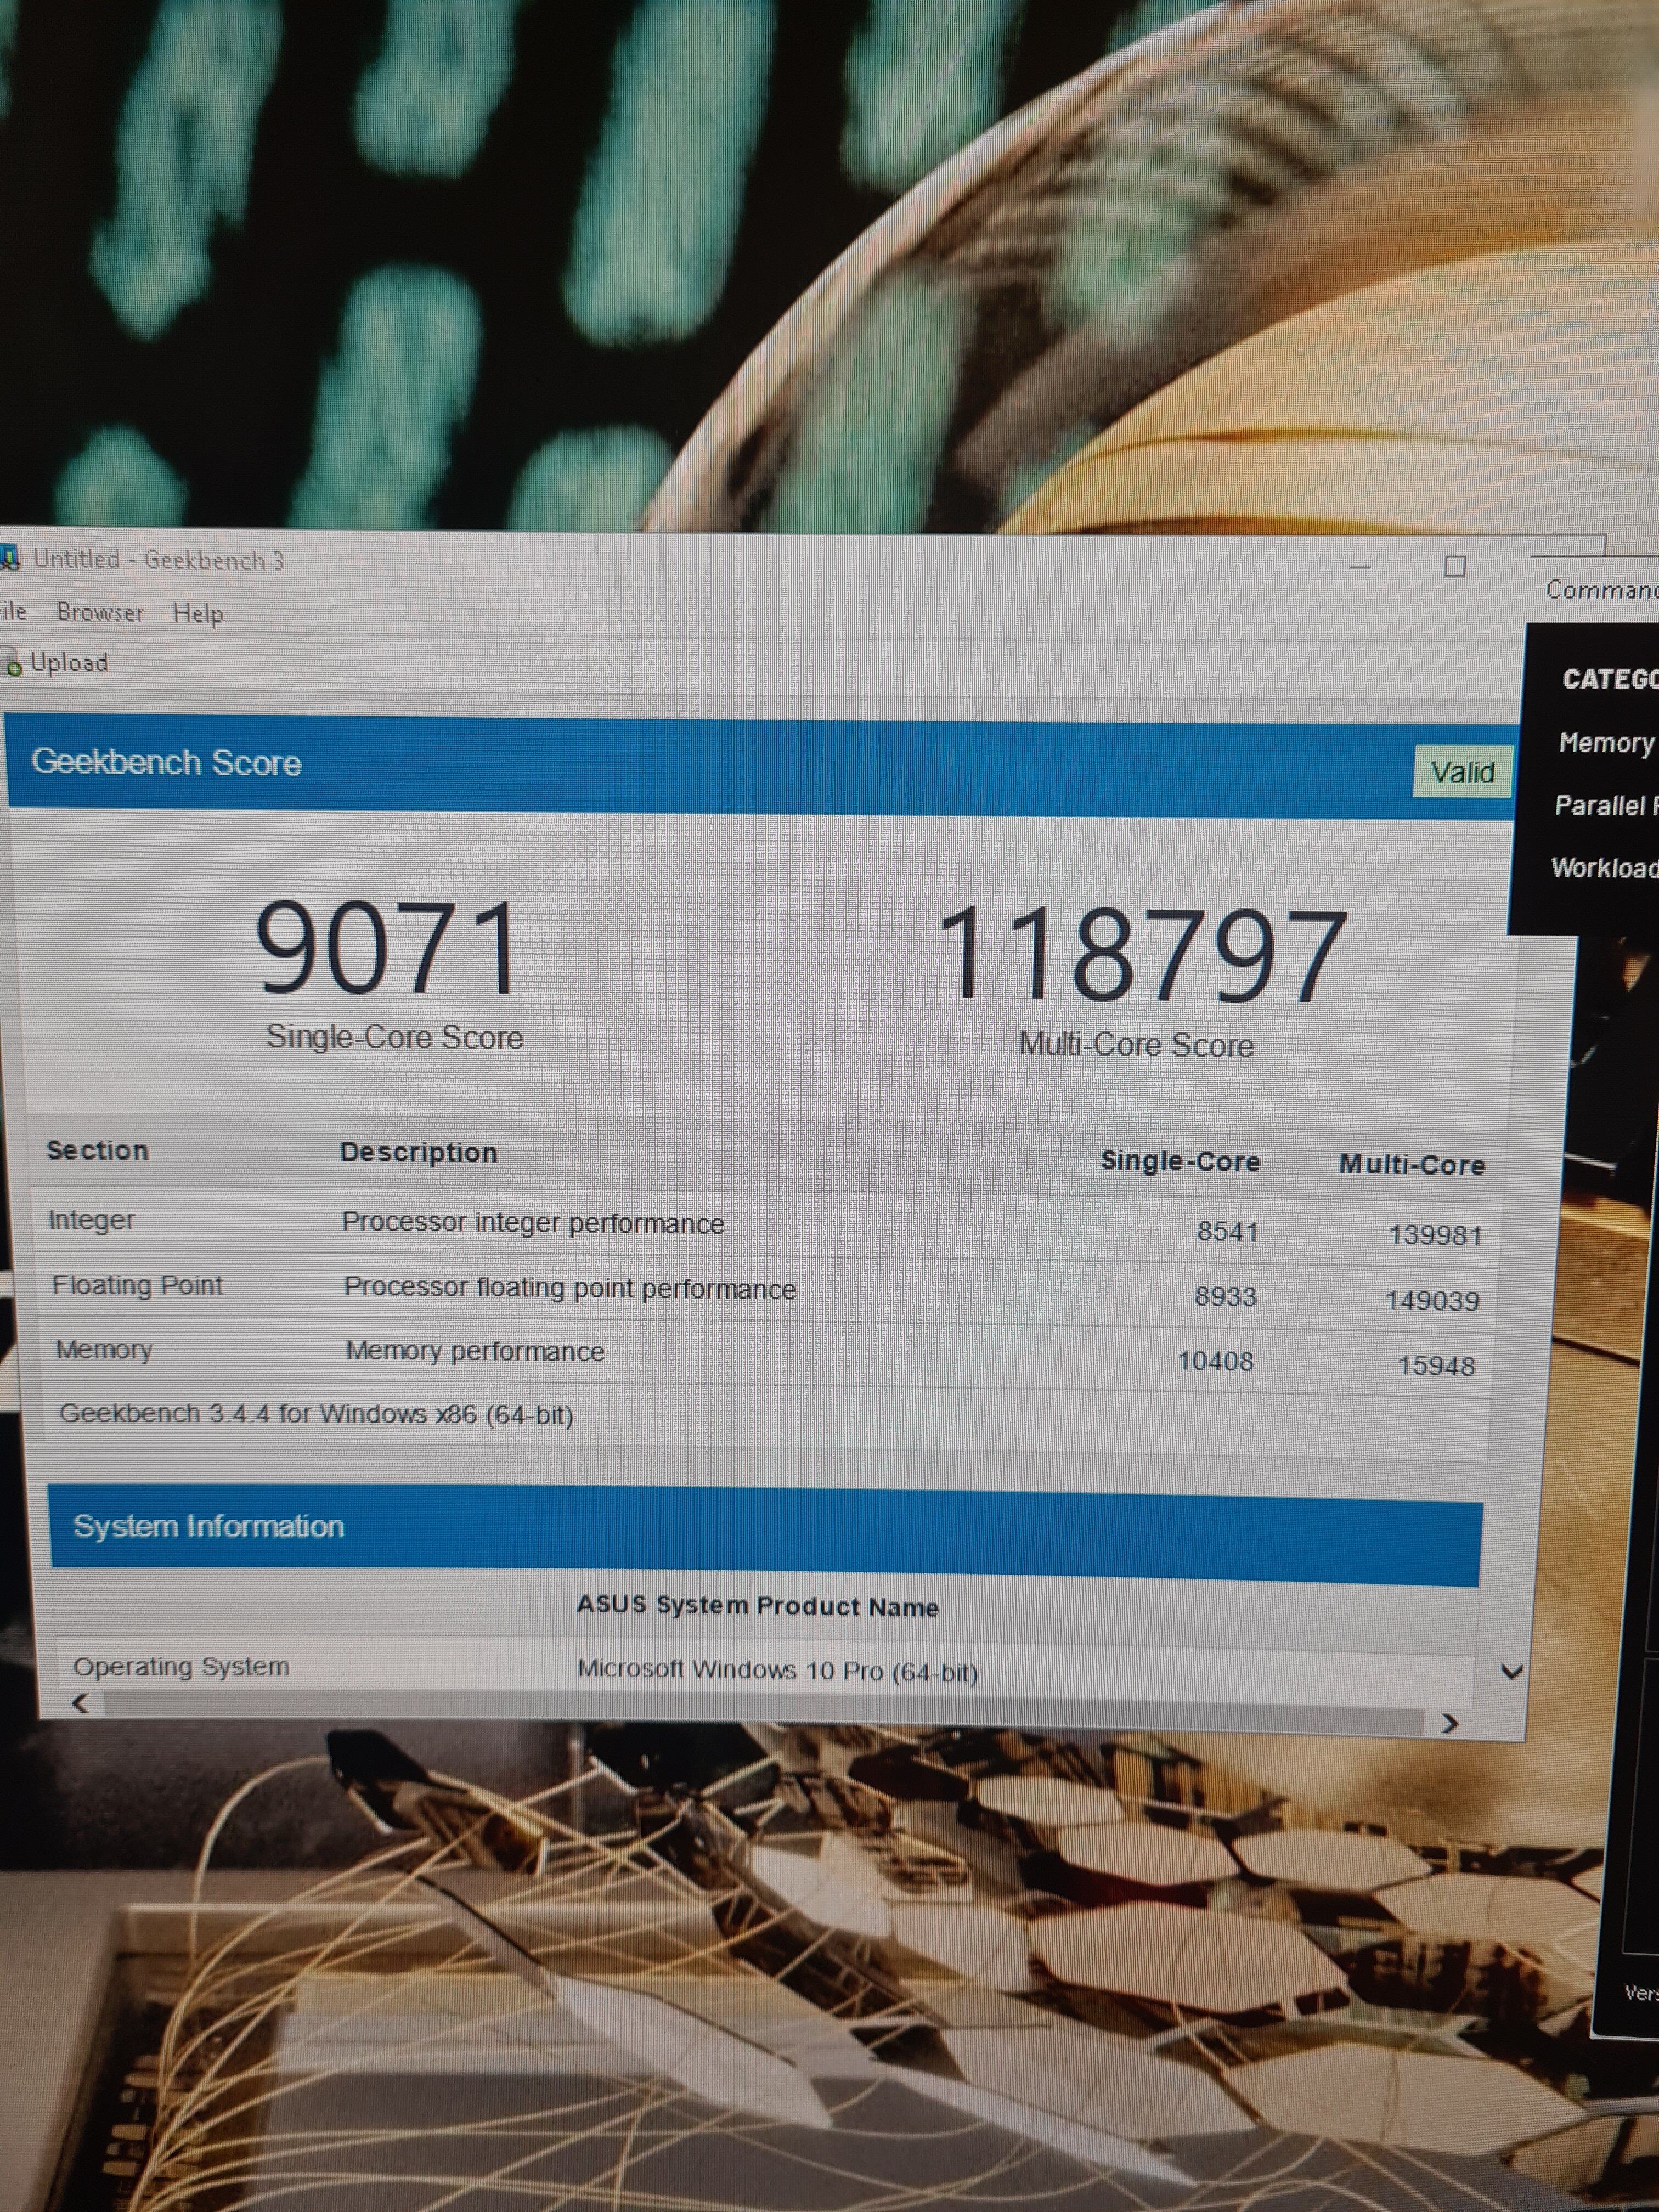Open the Browser menu in Geekbench

tap(100, 612)
